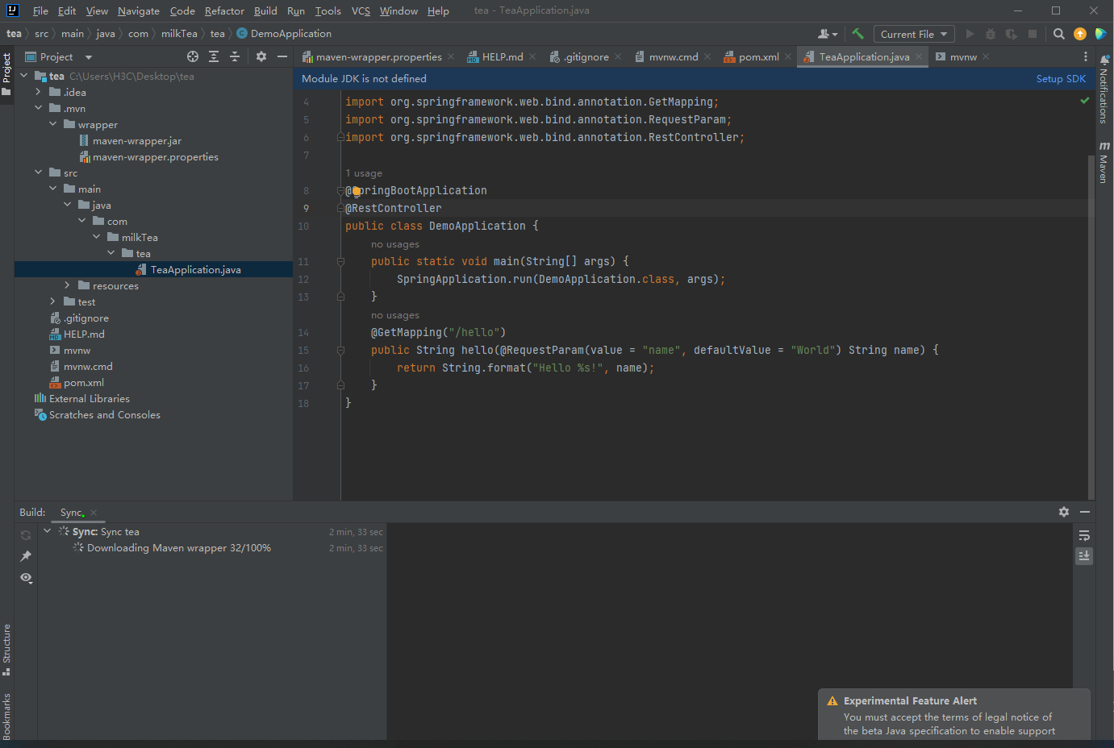The width and height of the screenshot is (1114, 748).
Task: Open Project panel settings gear
Action: click(x=261, y=56)
